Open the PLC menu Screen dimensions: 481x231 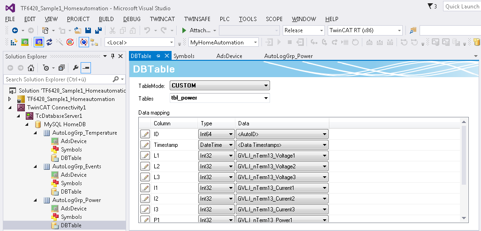pos(225,19)
